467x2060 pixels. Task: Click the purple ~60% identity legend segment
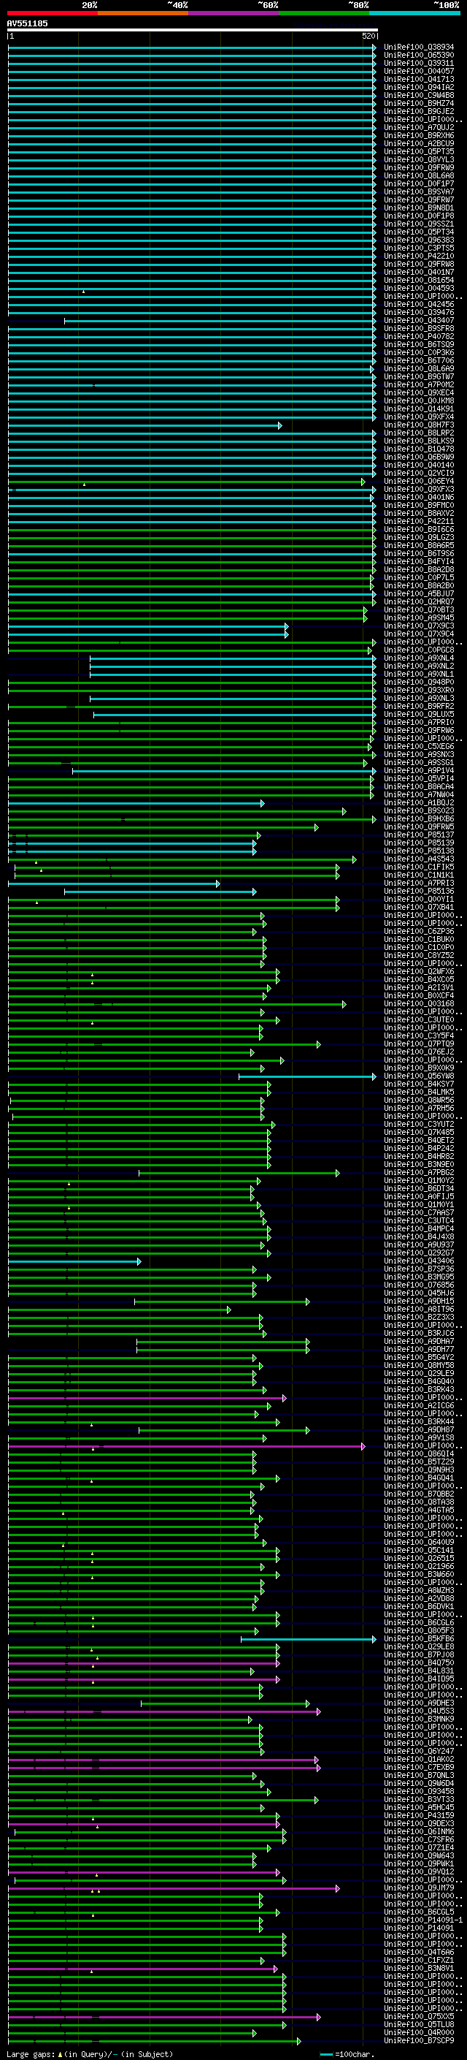point(233,13)
